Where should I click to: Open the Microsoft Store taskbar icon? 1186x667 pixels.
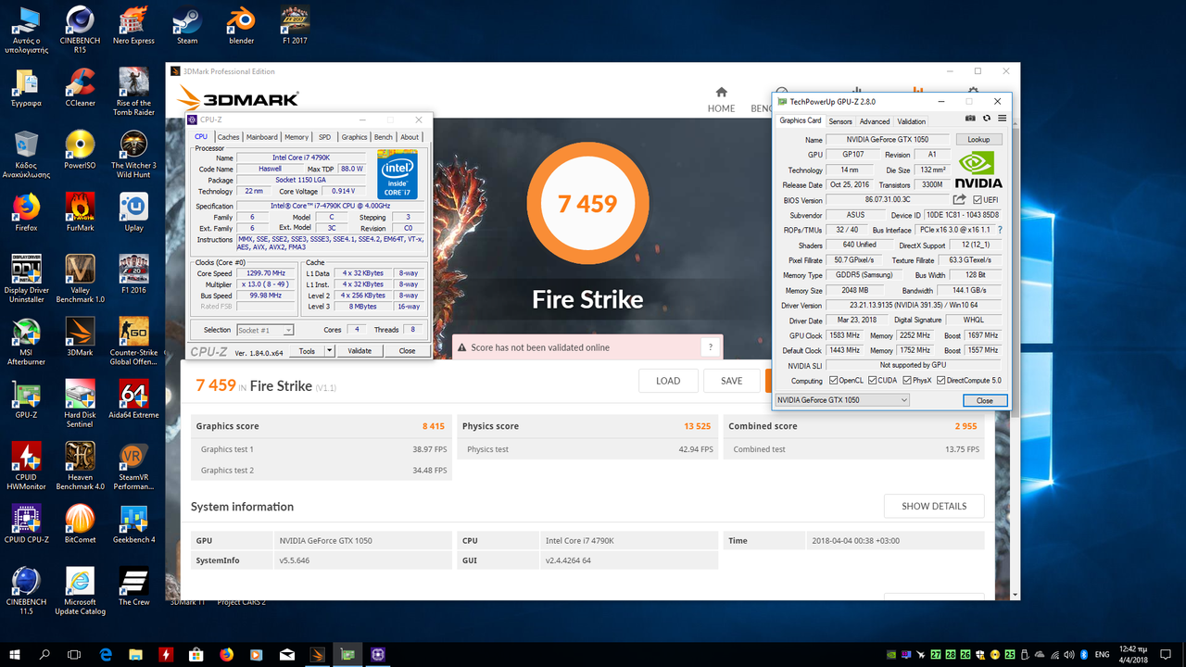point(196,654)
